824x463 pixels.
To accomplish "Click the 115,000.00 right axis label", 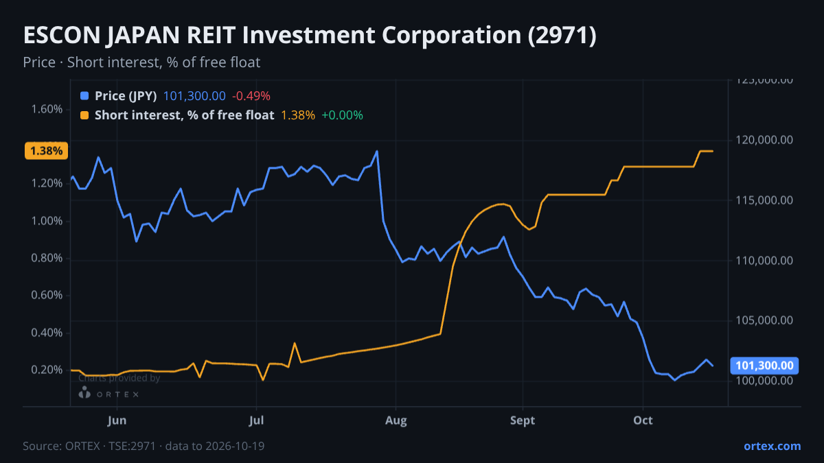I will [764, 200].
